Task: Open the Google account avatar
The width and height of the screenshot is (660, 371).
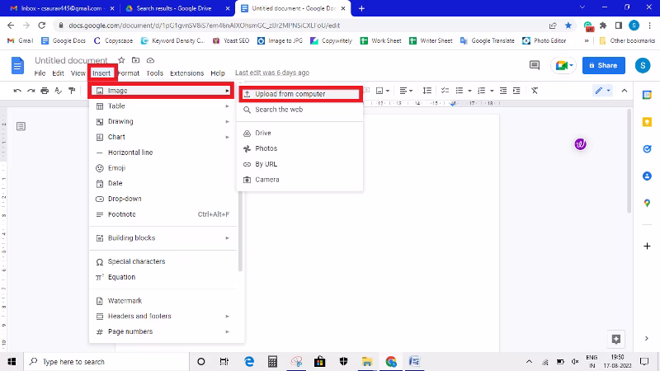Action: tap(643, 65)
